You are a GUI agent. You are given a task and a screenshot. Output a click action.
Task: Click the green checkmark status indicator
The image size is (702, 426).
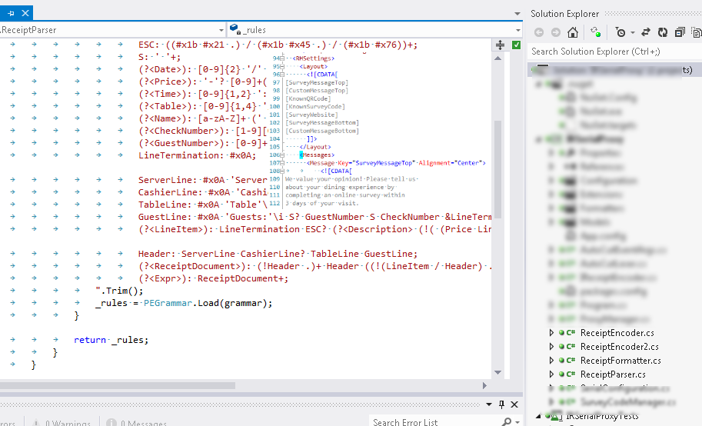tap(516, 45)
